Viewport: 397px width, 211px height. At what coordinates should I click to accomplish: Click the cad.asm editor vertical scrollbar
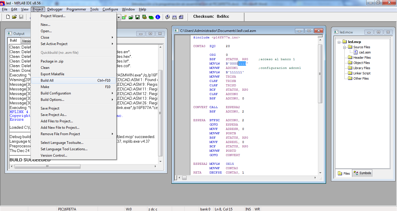(x=320, y=74)
